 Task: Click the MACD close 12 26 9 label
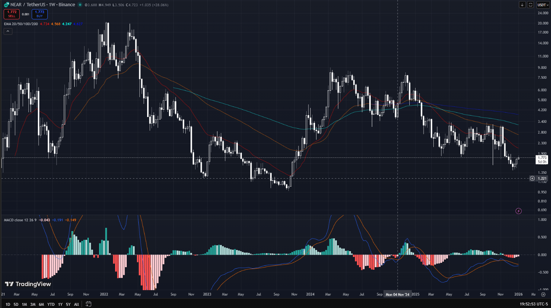pyautogui.click(x=20, y=220)
